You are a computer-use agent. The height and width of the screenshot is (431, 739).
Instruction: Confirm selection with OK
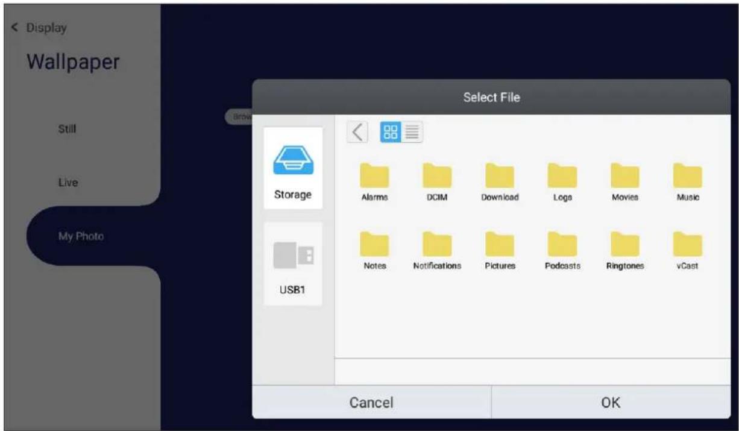[611, 402]
